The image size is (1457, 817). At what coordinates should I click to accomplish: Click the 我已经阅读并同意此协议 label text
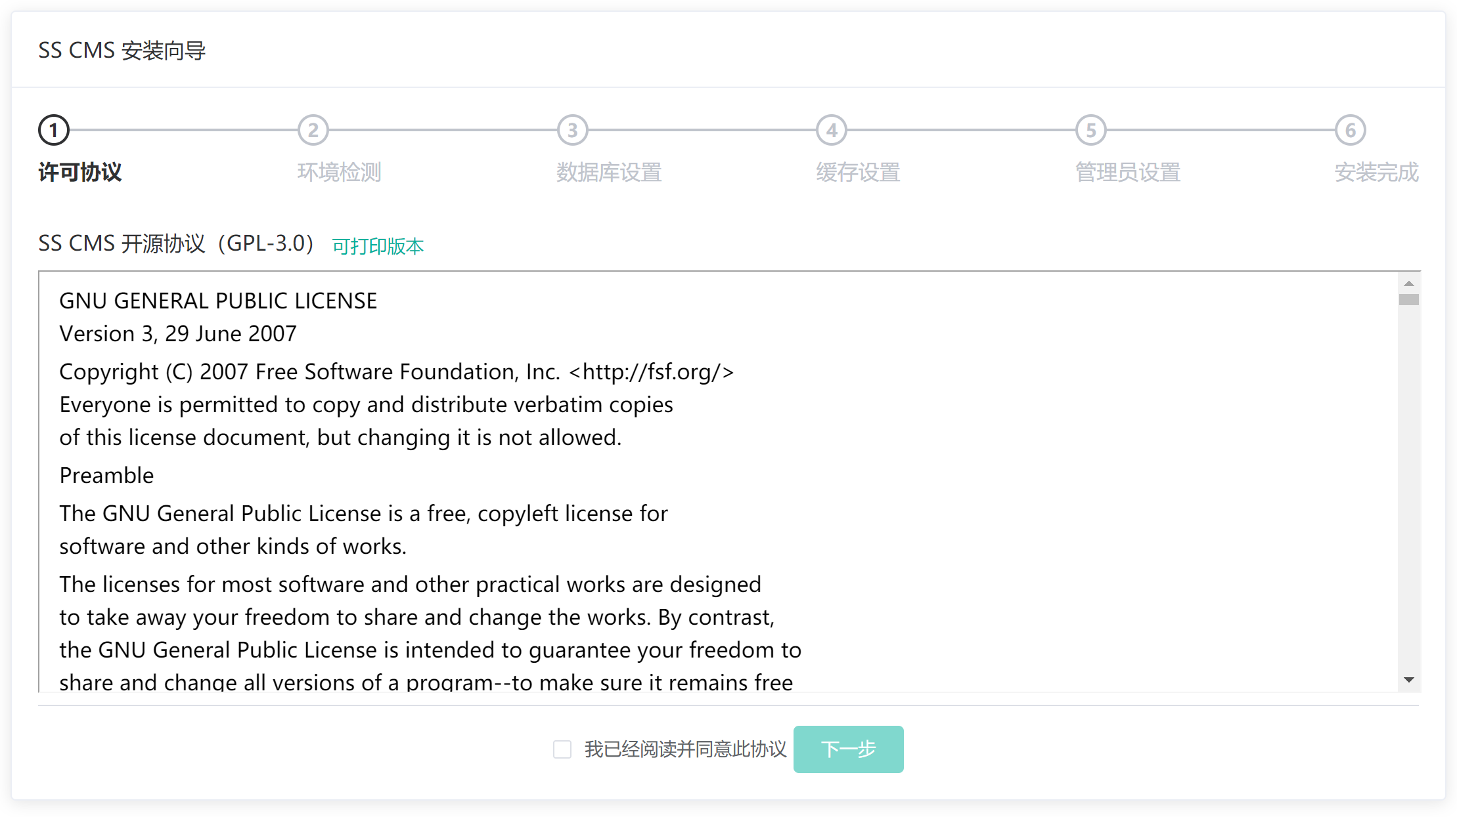pyautogui.click(x=685, y=749)
